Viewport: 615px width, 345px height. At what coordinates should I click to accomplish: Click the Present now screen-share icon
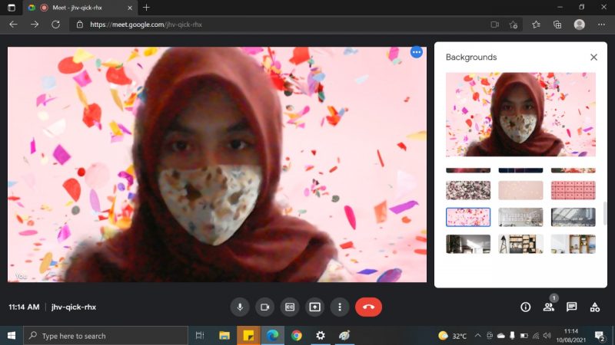click(x=314, y=307)
